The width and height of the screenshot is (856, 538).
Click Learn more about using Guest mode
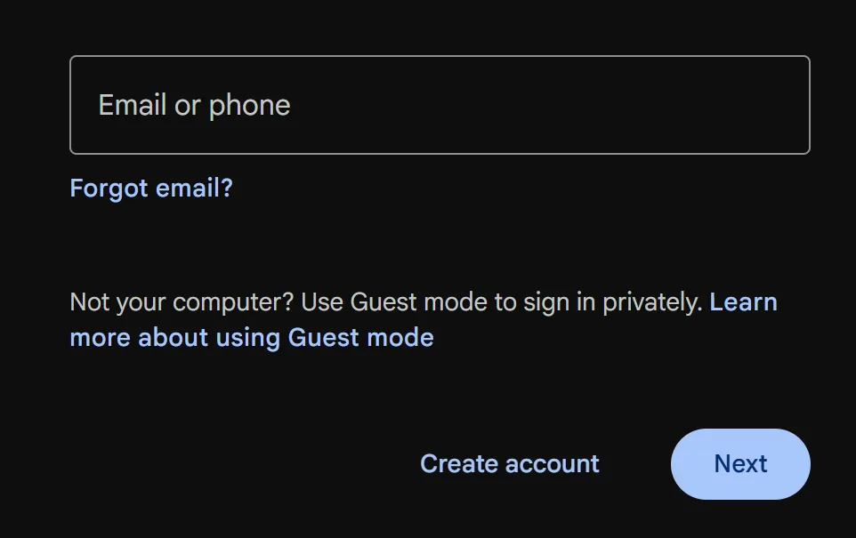(x=251, y=337)
